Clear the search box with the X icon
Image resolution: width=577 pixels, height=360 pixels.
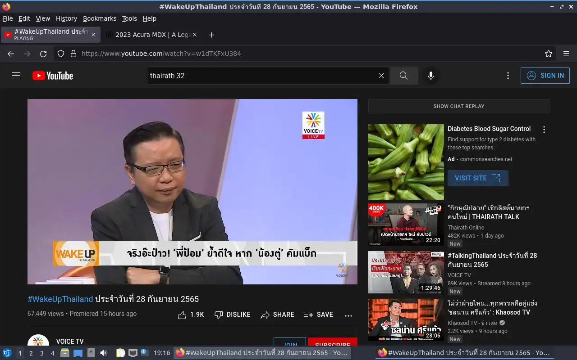(x=381, y=76)
